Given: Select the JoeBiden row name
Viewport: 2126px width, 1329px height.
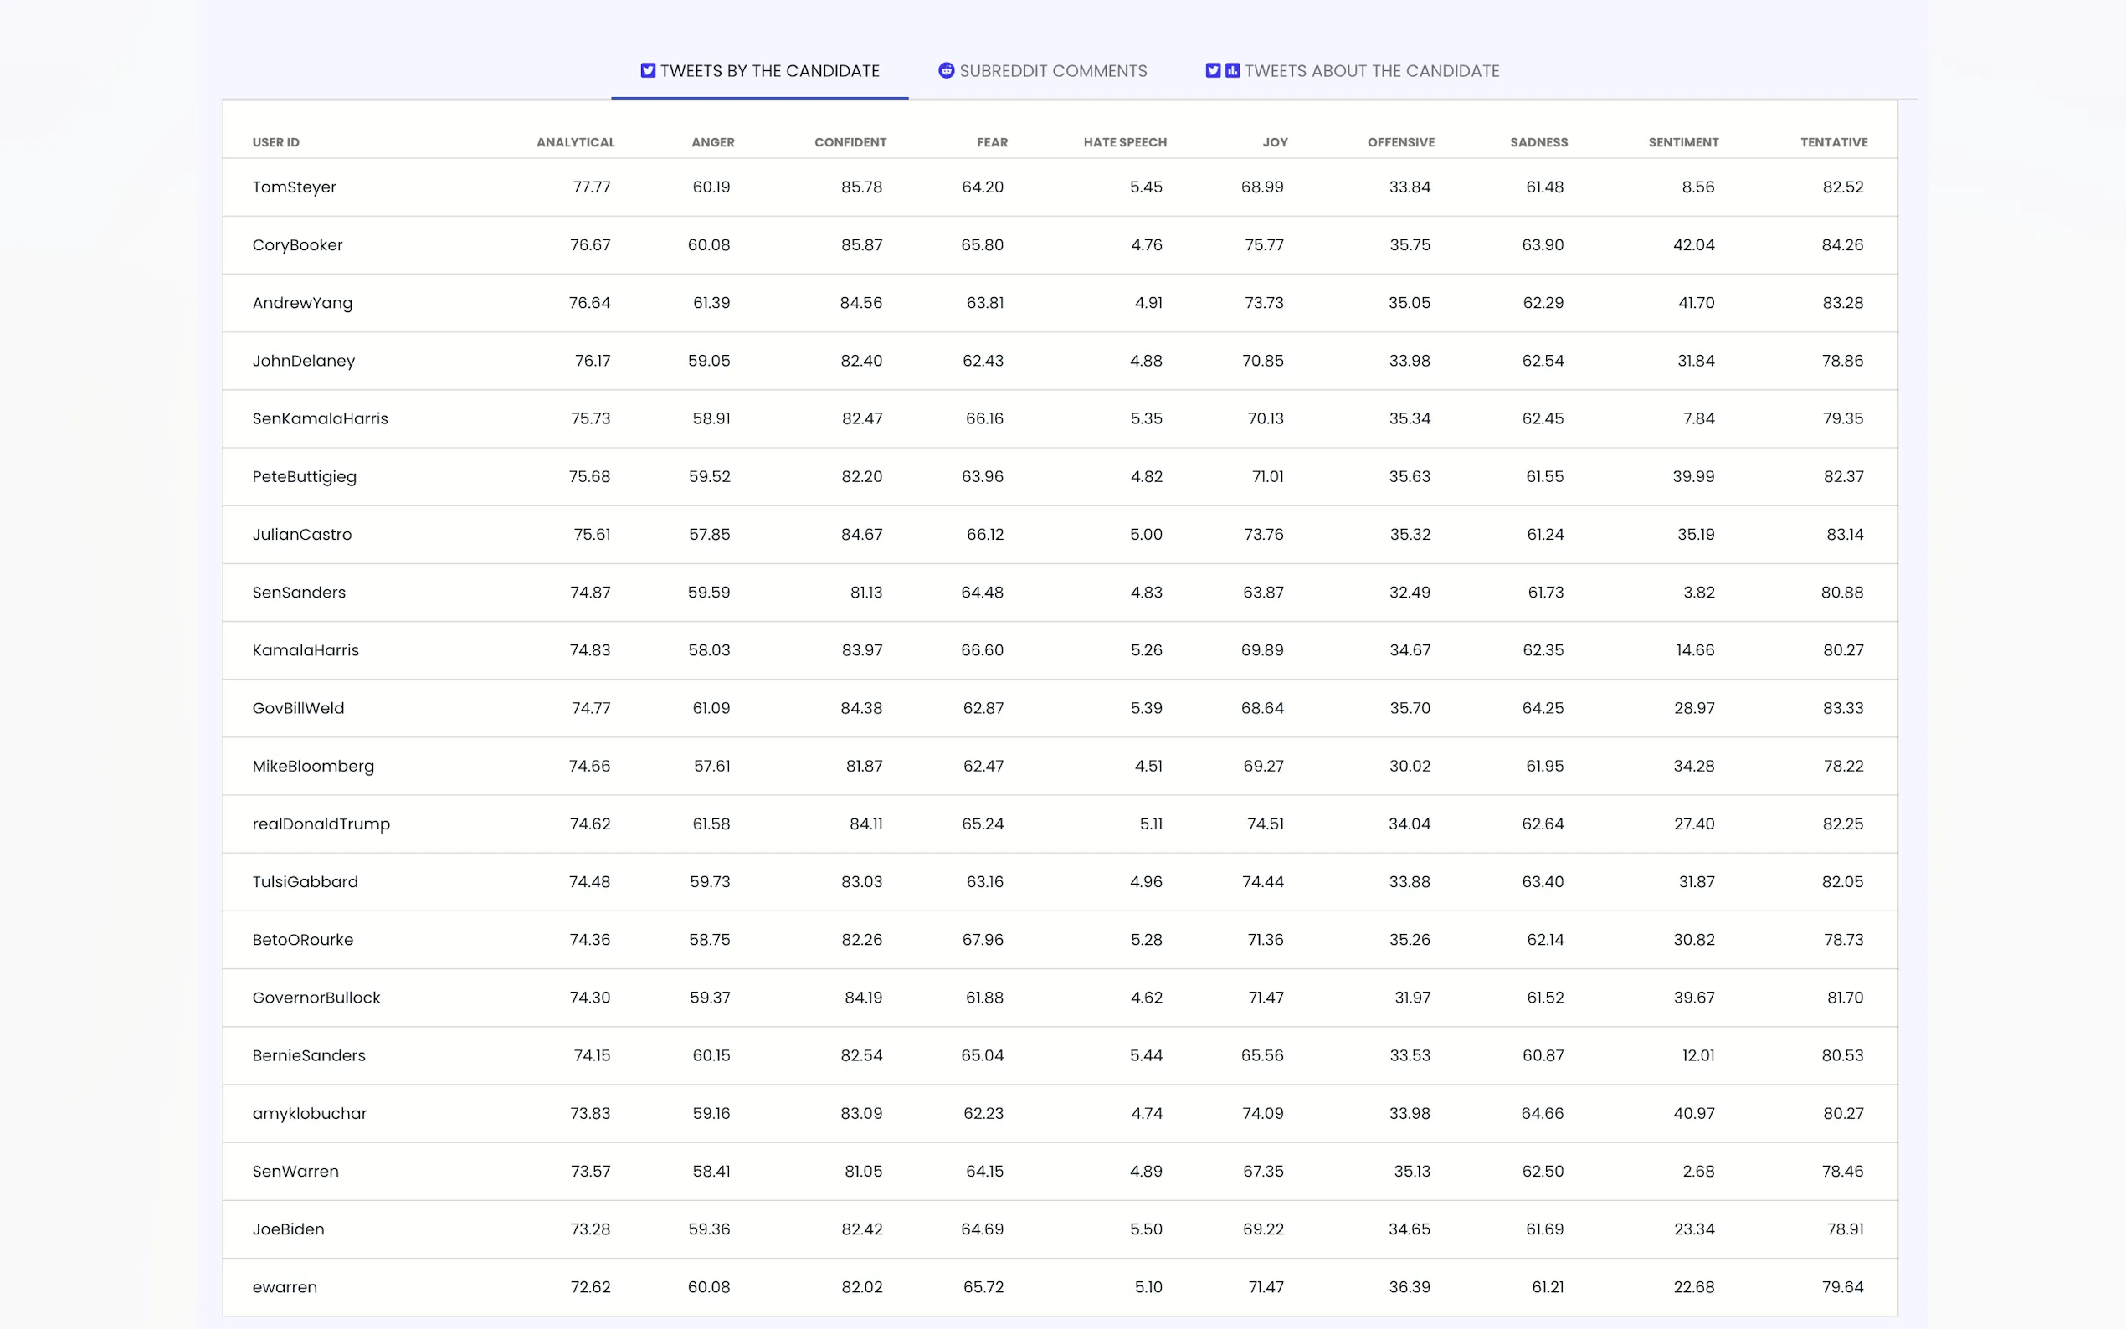Looking at the screenshot, I should point(288,1229).
